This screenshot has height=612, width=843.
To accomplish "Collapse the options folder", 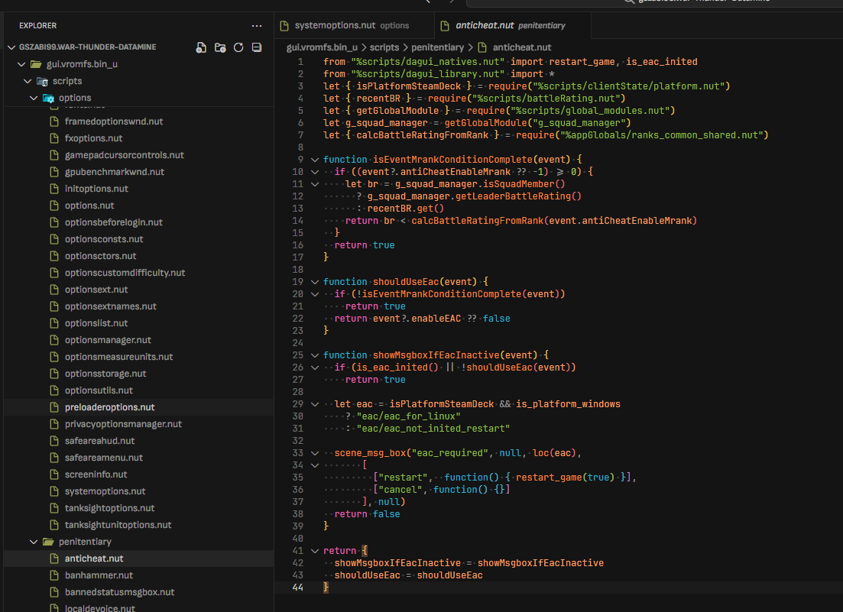I will tap(34, 98).
